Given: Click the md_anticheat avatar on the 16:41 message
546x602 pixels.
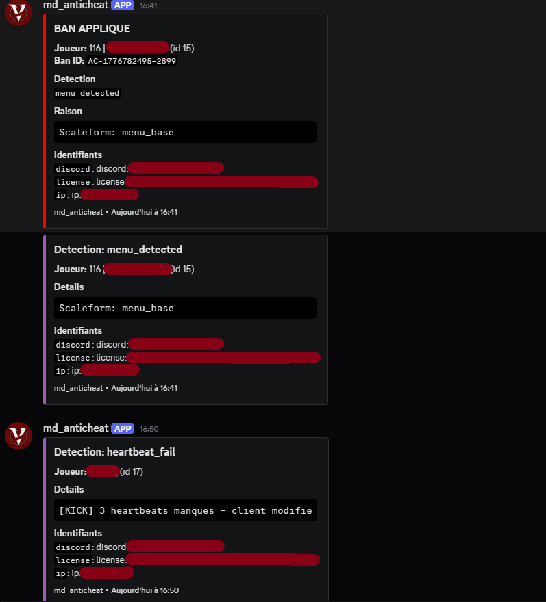Looking at the screenshot, I should [18, 12].
